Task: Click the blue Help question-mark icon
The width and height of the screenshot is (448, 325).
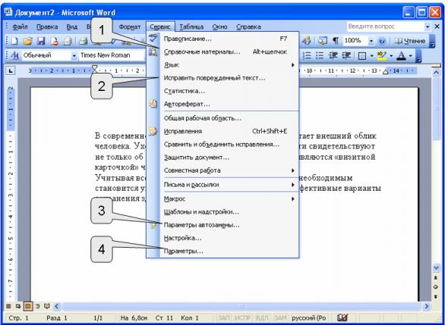Action: point(382,41)
